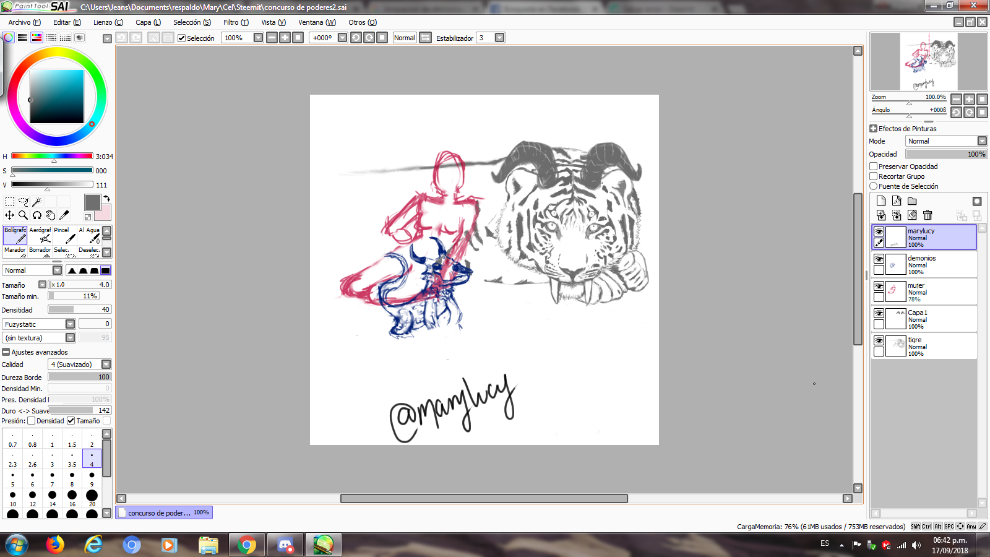Viewport: 990px width, 557px height.
Task: Select the move layer tool
Action: tap(10, 215)
